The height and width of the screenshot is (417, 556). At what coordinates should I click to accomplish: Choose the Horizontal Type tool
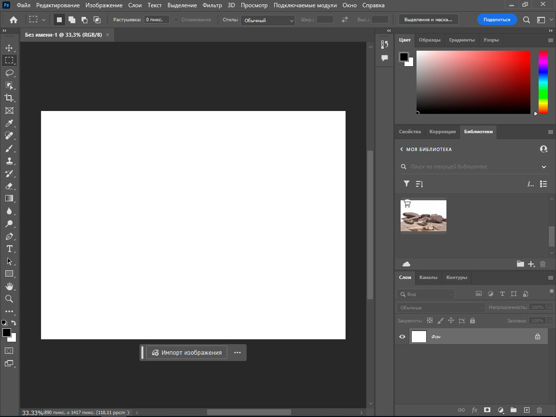pyautogui.click(x=9, y=249)
